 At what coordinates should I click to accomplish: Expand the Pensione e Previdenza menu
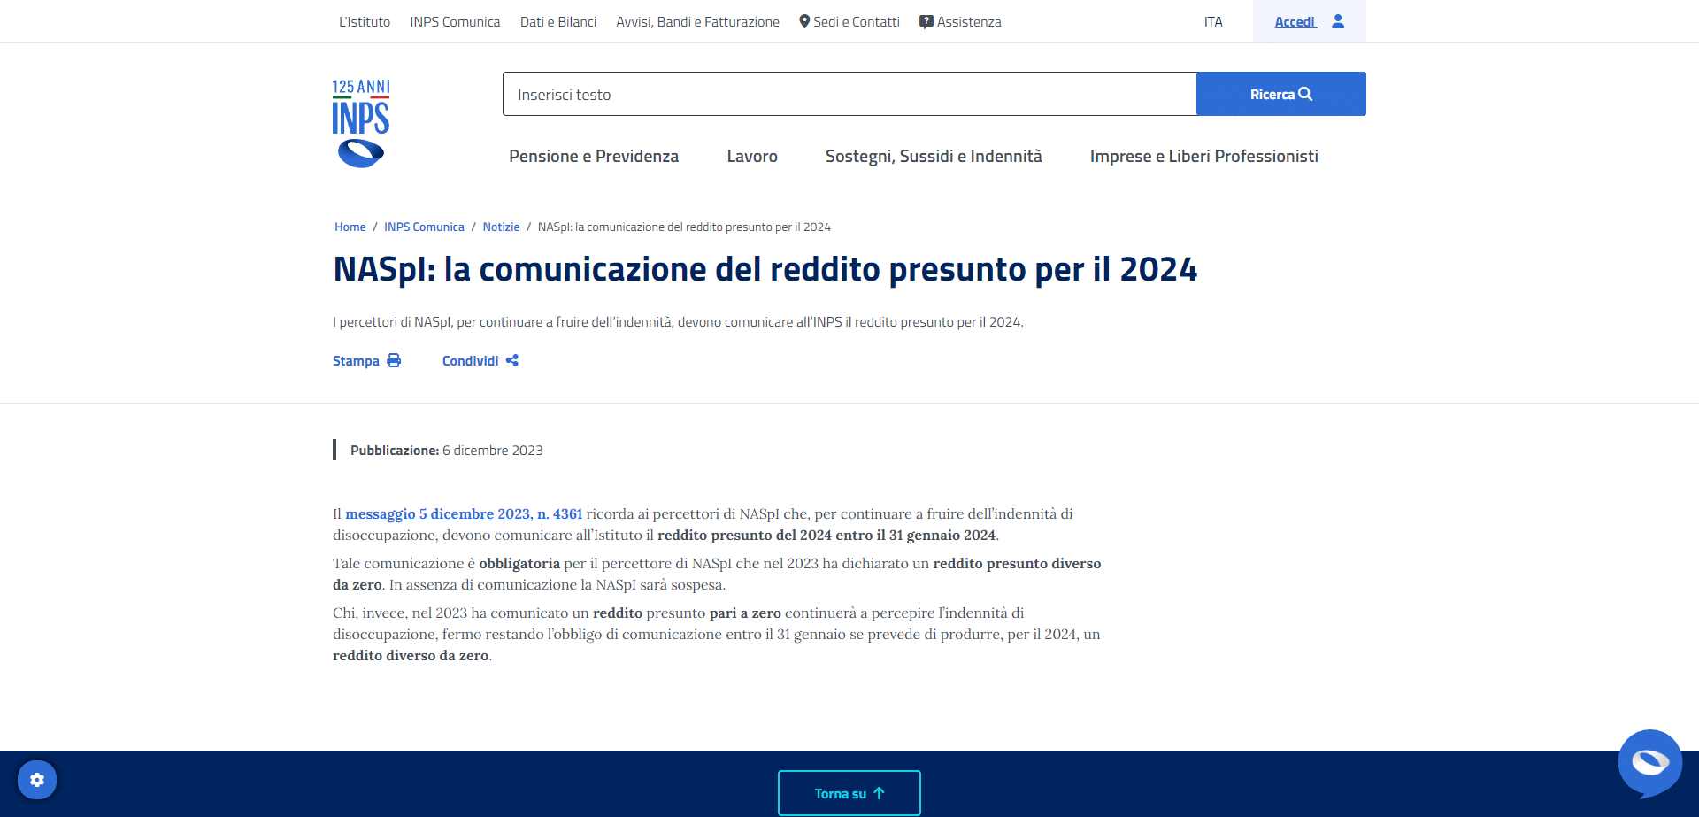(594, 156)
